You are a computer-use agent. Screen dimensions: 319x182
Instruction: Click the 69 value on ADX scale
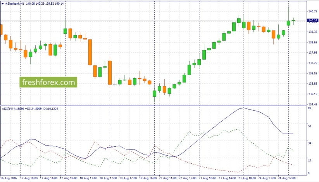(x=309, y=108)
